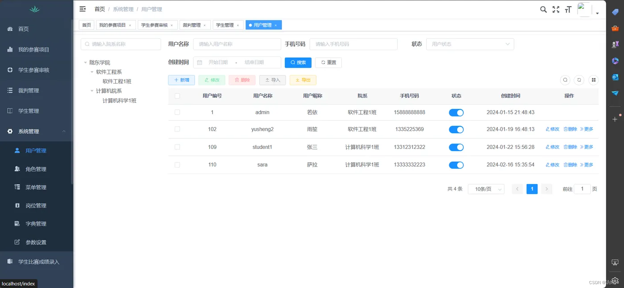Open the 10条/页 page size dropdown
Screen dimensions: 624x288
486,189
